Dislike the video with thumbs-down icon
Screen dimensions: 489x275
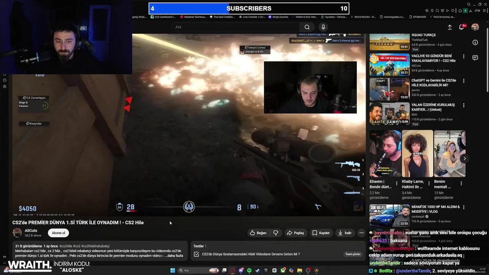click(x=275, y=233)
